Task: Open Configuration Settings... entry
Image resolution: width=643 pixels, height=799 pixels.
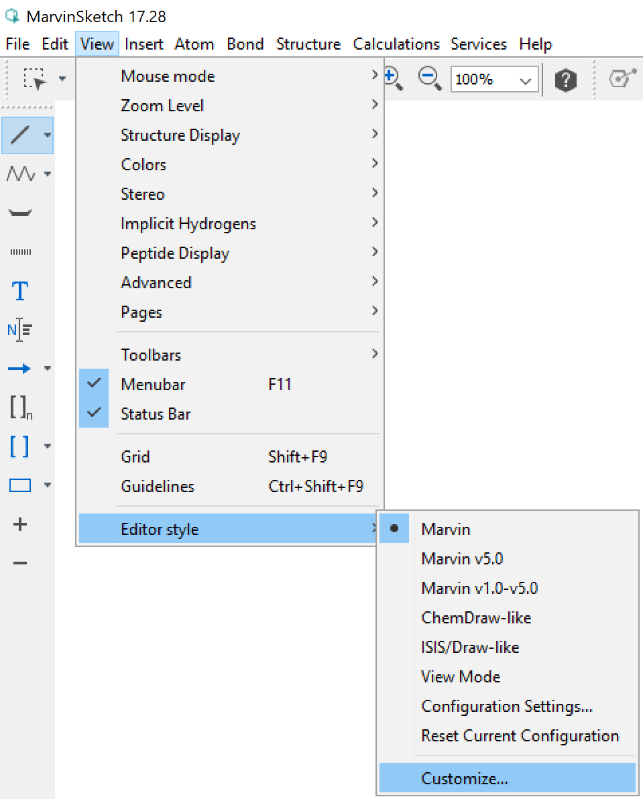Action: tap(507, 706)
